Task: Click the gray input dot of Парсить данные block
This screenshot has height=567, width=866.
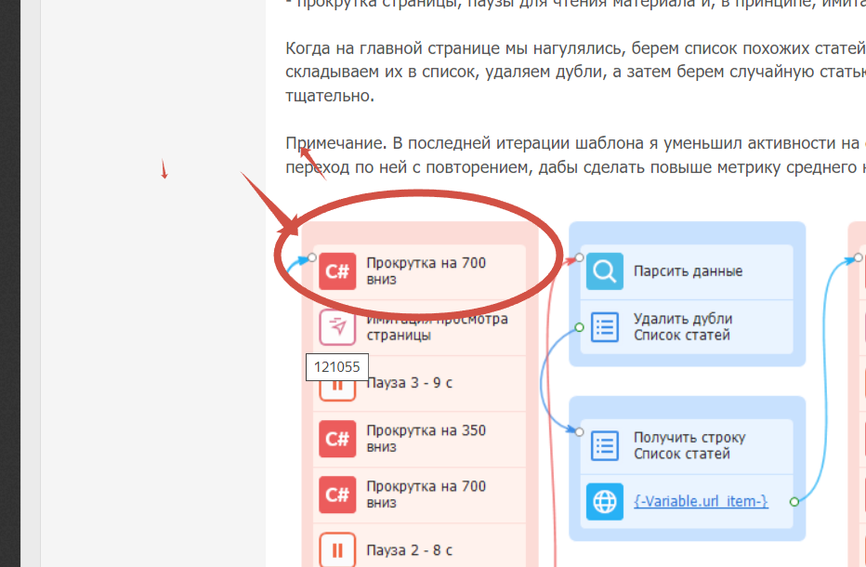Action: click(579, 257)
